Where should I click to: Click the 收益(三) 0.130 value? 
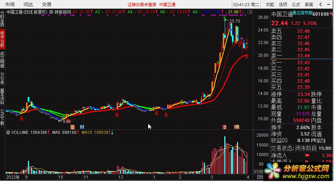(x=303, y=140)
